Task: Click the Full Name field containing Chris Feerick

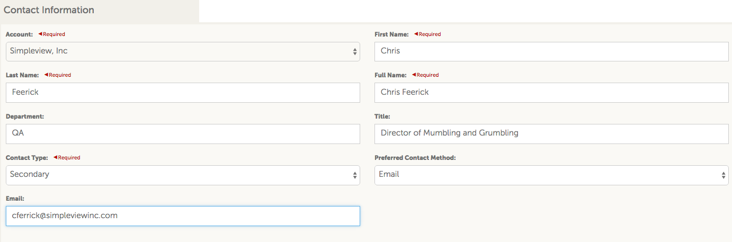Action: 551,93
